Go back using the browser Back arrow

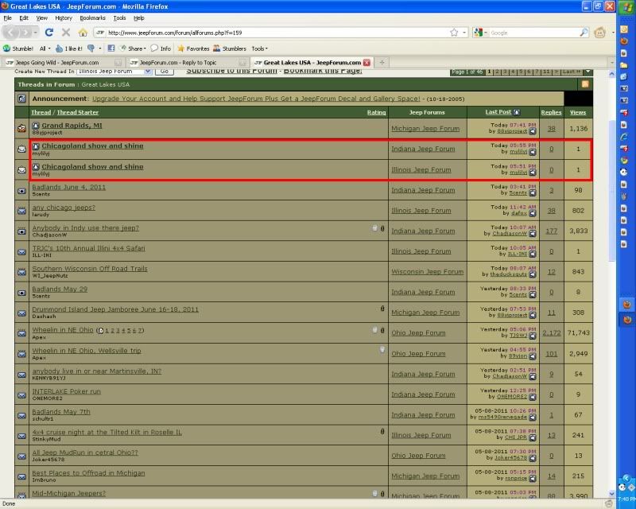[x=11, y=33]
